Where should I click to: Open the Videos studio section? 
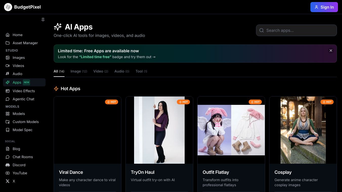[x=18, y=66]
